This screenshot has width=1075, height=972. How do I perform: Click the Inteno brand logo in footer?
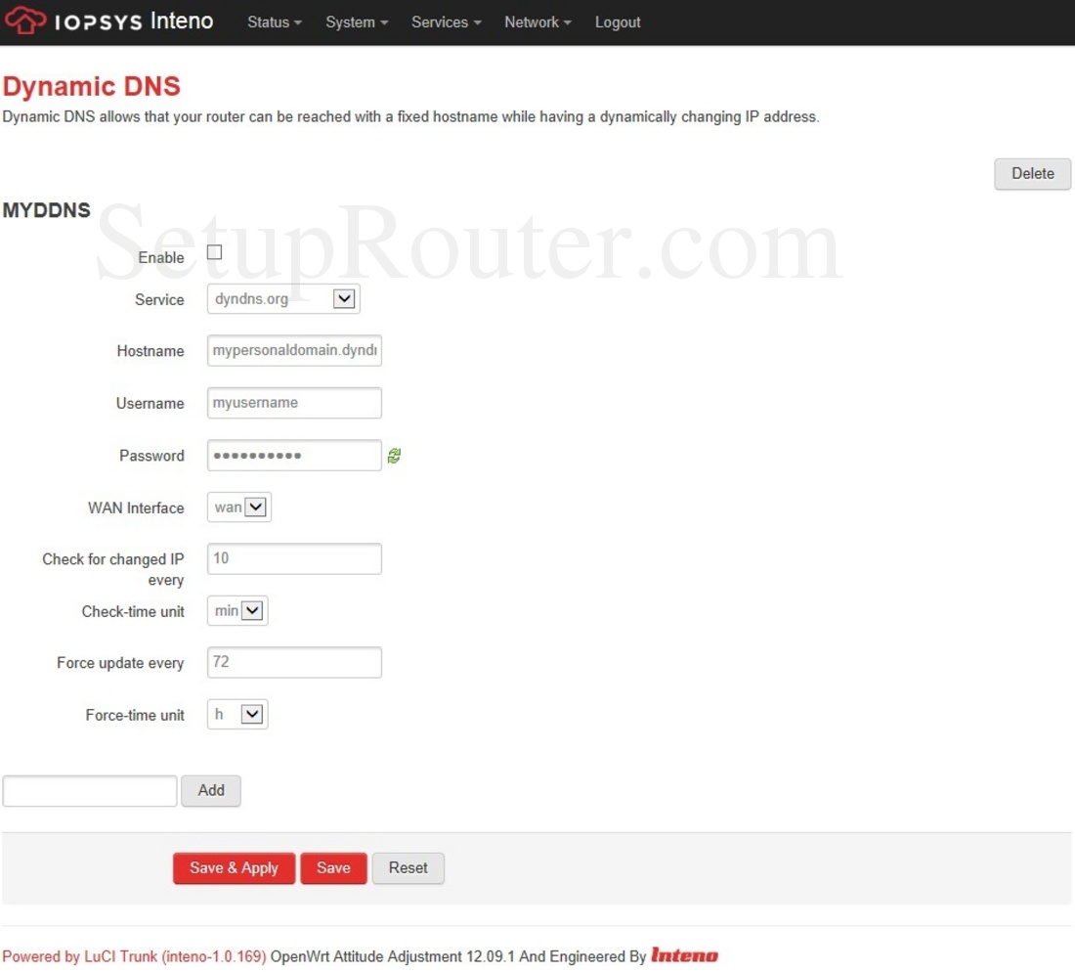click(684, 956)
